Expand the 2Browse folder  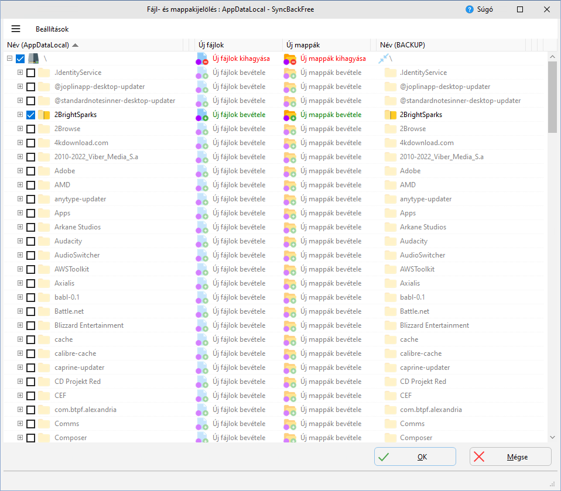pyautogui.click(x=20, y=128)
